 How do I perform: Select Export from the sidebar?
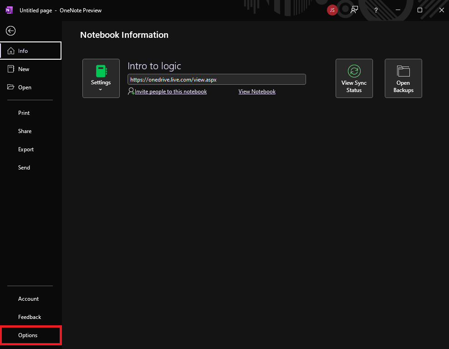click(26, 149)
